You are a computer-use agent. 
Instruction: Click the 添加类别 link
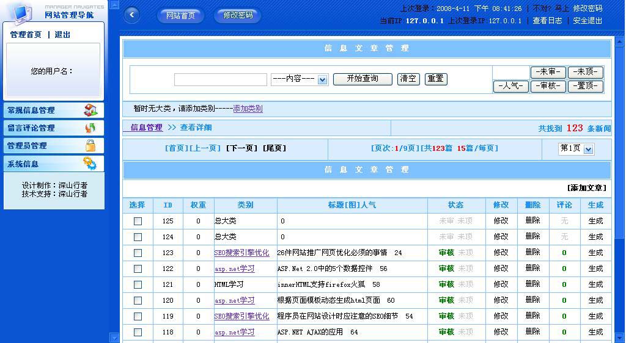pos(248,109)
